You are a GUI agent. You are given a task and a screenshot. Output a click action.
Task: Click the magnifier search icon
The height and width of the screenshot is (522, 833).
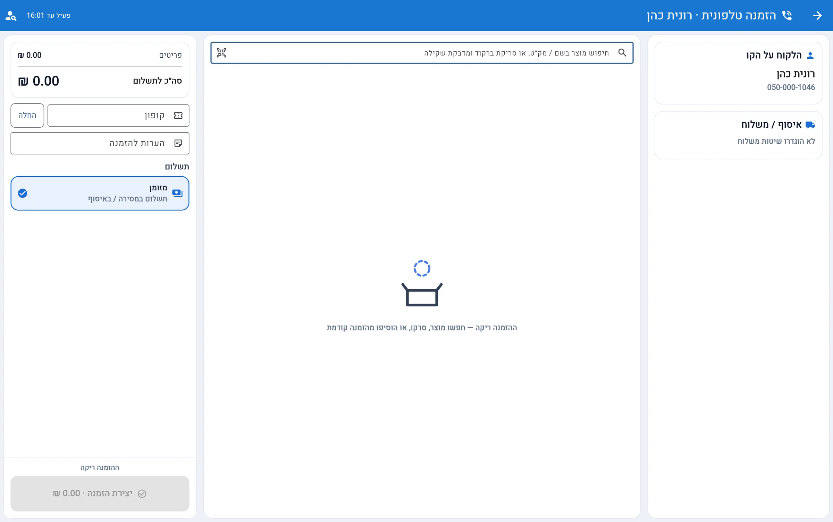pos(622,53)
